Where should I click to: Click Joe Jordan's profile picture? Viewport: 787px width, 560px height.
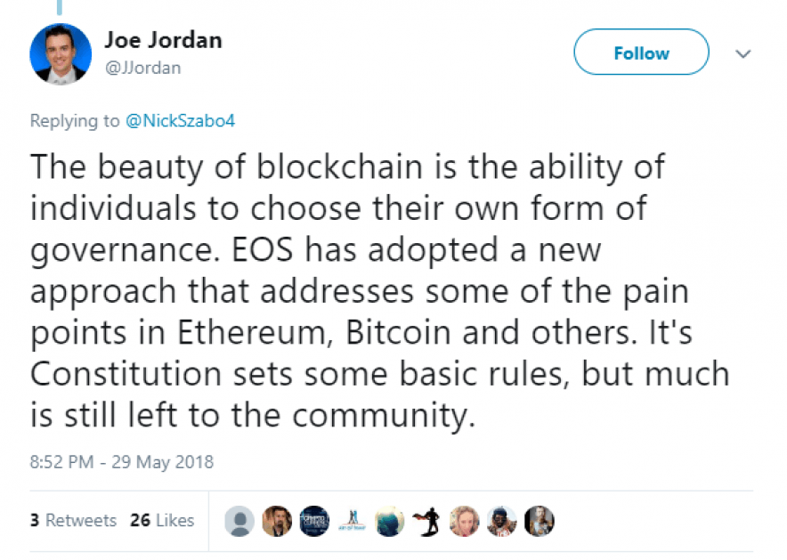(61, 53)
